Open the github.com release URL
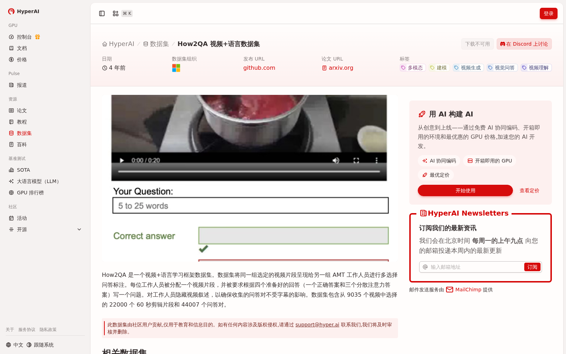566x354 pixels. click(259, 68)
